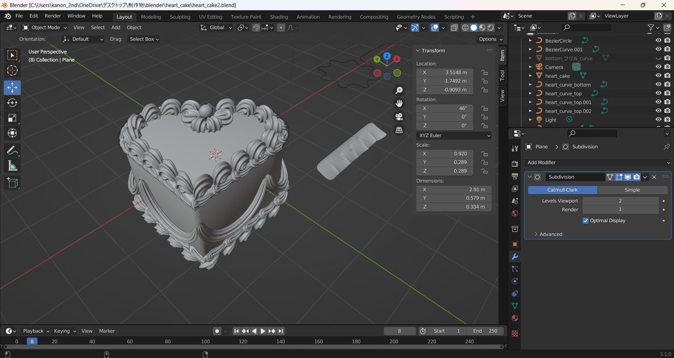This screenshot has height=358, width=674.
Task: Click frame 100 on the timeline
Action: [206, 341]
